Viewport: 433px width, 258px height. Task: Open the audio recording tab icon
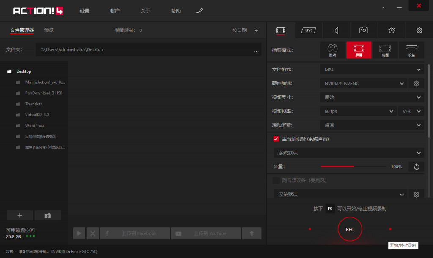pos(336,30)
